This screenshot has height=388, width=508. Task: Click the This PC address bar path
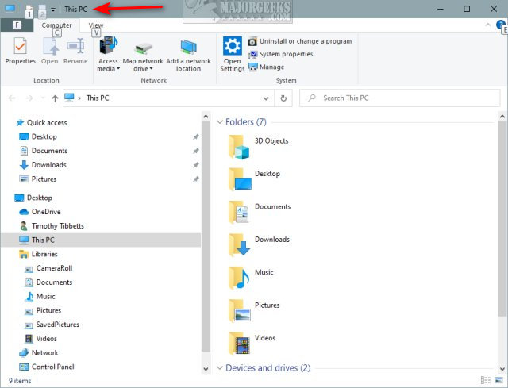coord(98,98)
